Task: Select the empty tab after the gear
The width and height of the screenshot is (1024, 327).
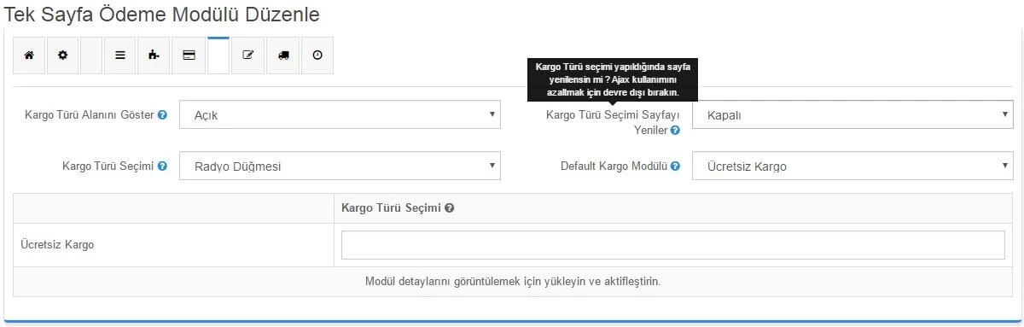Action: (91, 55)
